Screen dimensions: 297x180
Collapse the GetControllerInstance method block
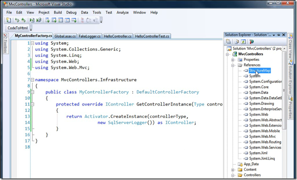pyautogui.click(x=32, y=104)
